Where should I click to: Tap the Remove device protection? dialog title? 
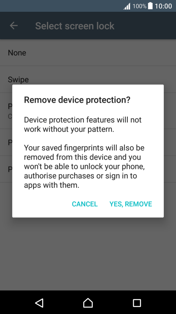click(x=77, y=99)
